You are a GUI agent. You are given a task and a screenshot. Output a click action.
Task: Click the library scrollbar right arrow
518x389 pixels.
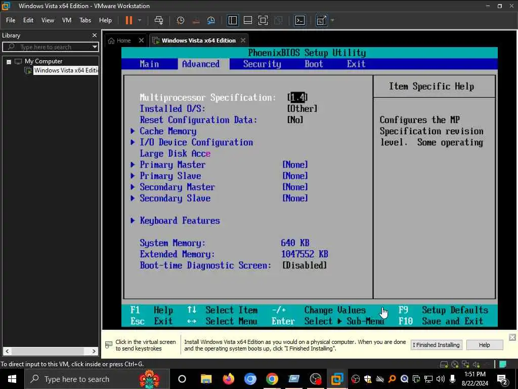(x=94, y=352)
